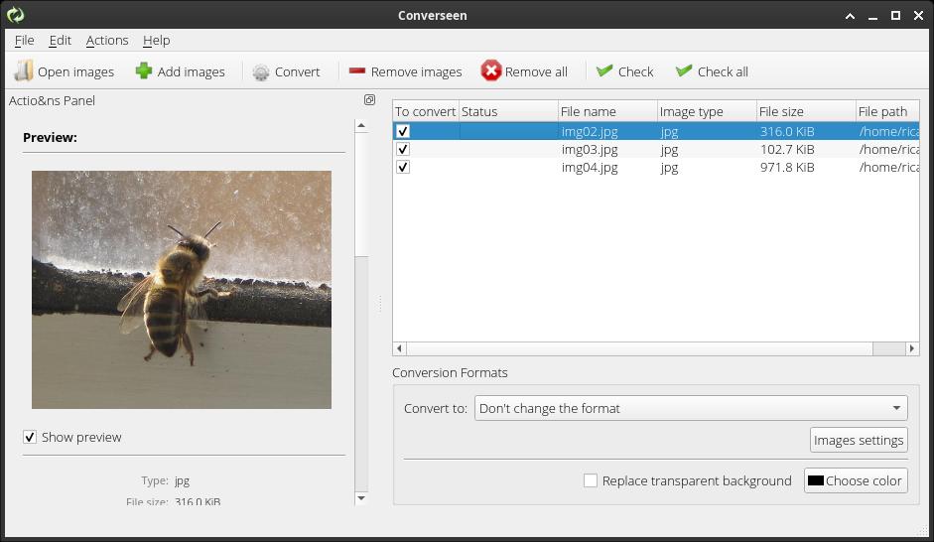Open the Choose color picker button

click(856, 480)
